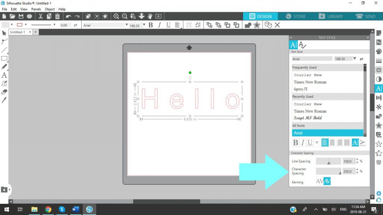The image size is (383, 215).
Task: Open the File menu
Action: 4,9
